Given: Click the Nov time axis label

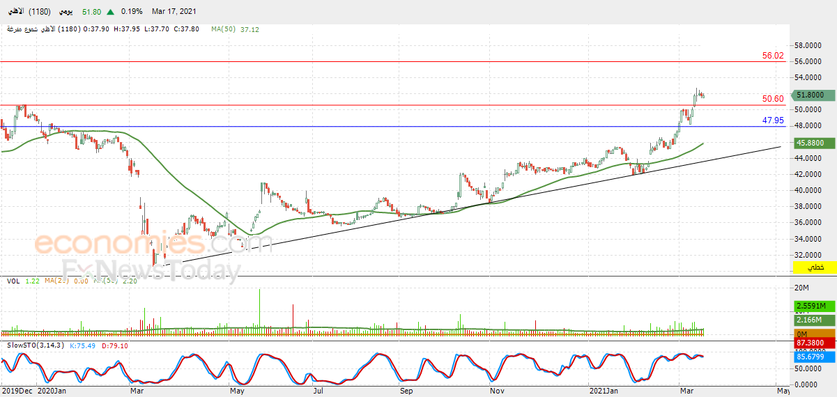Looking at the screenshot, I should click(x=496, y=391).
